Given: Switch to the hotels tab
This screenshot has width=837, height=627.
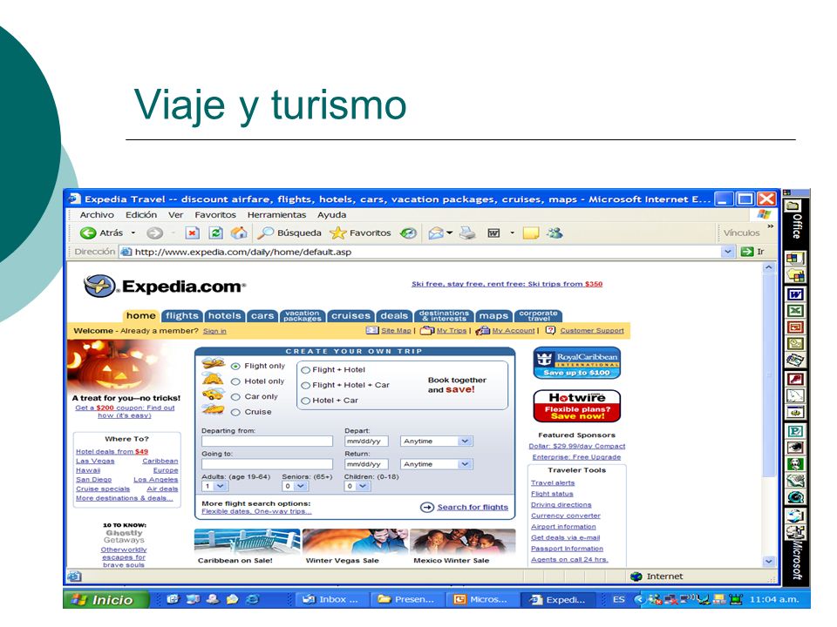Looking at the screenshot, I should point(225,316).
